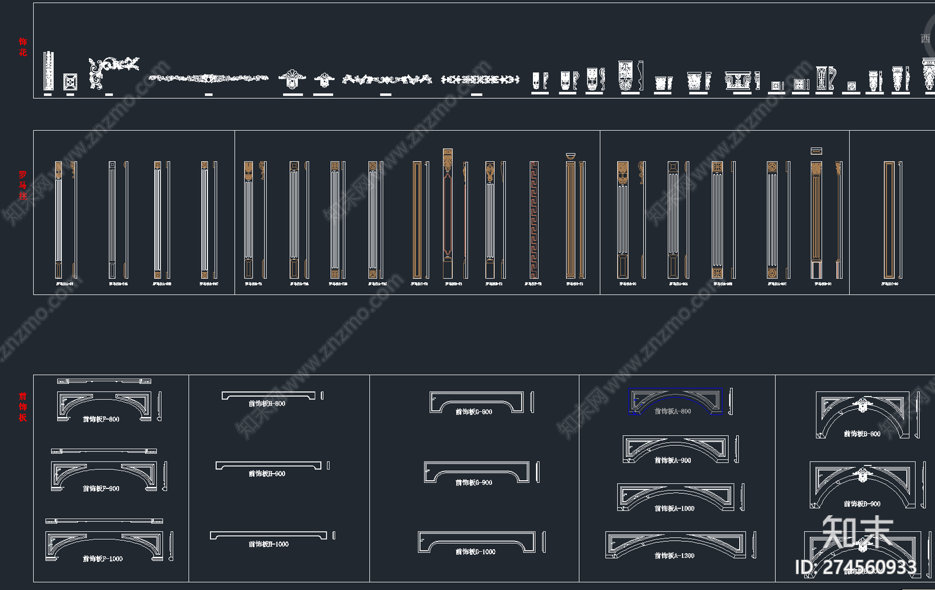Select the ornate arch drawing above B-900
Viewport: 935px width, 590px height.
tap(863, 485)
